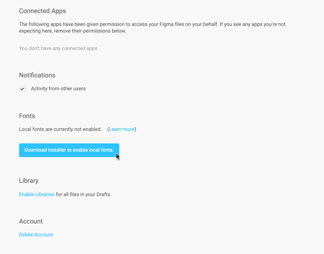Click the Library section heading

(x=28, y=181)
